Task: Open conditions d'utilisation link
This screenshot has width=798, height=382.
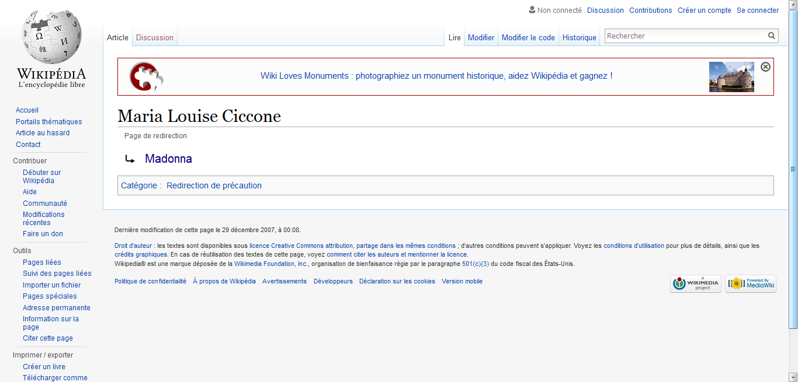Action: tap(634, 246)
